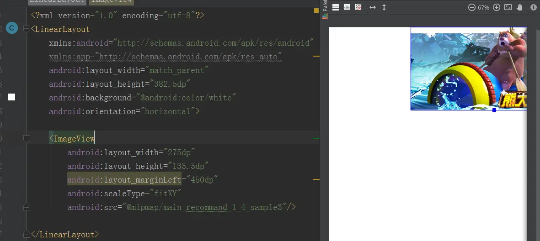Jump to the warning stripe beside xmlns:app
The width and height of the screenshot is (540, 241).
click(316, 56)
